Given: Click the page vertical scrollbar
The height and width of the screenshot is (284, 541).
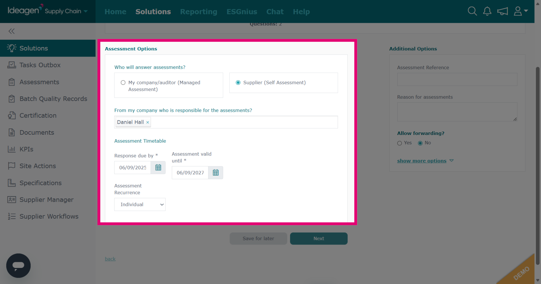Looking at the screenshot, I should tap(538, 166).
